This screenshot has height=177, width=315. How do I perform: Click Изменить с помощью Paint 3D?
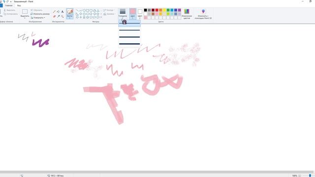[x=203, y=14]
